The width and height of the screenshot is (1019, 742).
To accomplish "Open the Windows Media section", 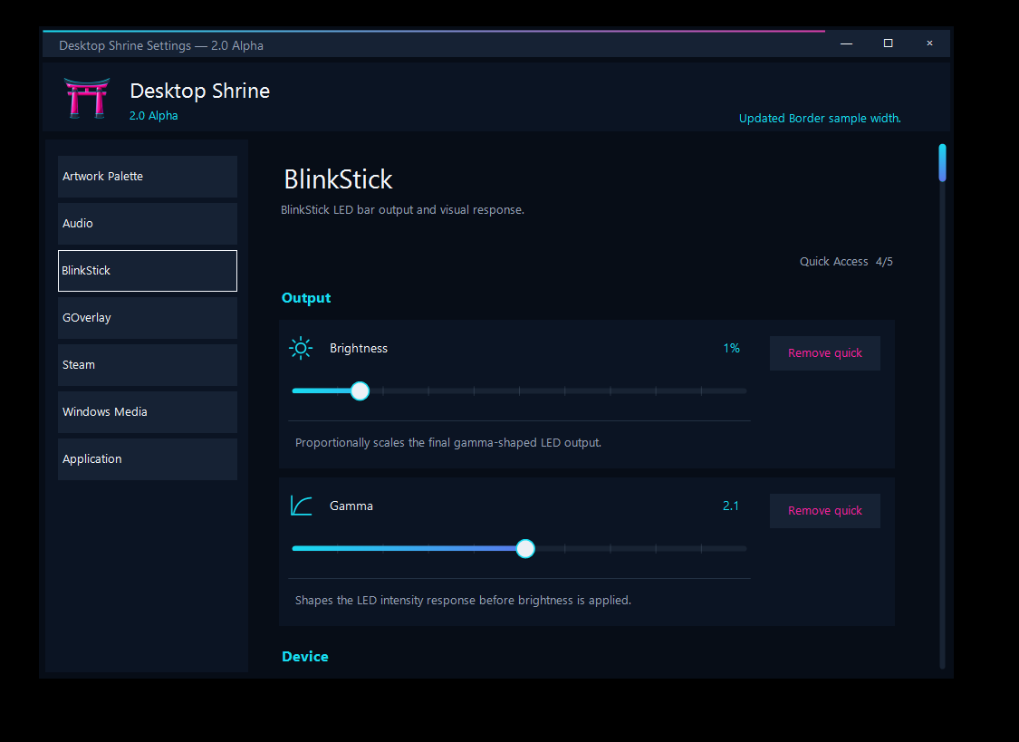I will 148,412.
